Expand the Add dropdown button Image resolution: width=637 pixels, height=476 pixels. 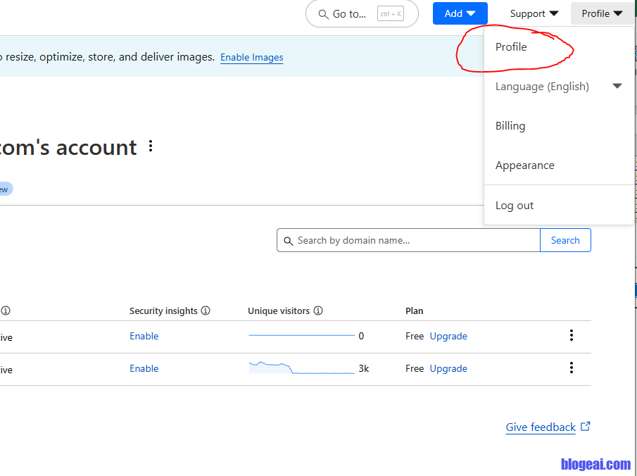point(460,13)
